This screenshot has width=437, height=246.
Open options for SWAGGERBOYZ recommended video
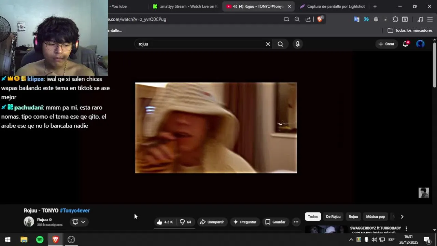pos(406,229)
